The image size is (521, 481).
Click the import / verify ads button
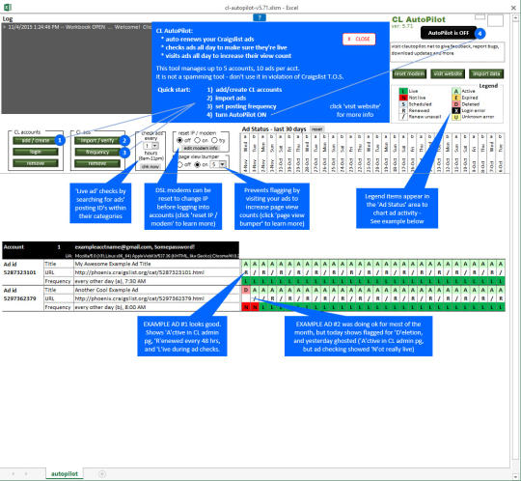click(x=97, y=140)
